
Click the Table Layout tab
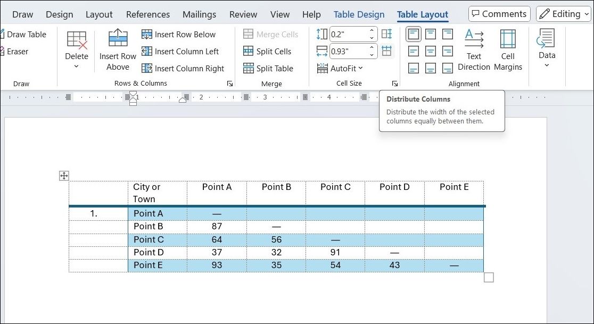[423, 14]
